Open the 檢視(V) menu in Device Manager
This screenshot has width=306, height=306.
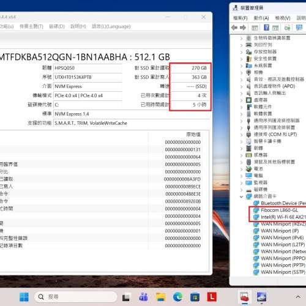coord(283,18)
